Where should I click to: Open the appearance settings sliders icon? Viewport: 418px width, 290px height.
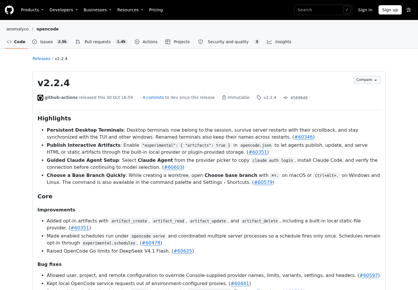409,10
